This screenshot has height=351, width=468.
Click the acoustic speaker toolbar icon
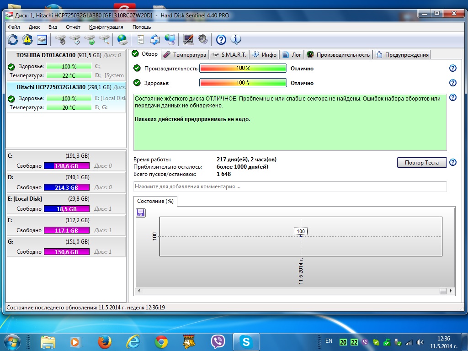coord(202,40)
